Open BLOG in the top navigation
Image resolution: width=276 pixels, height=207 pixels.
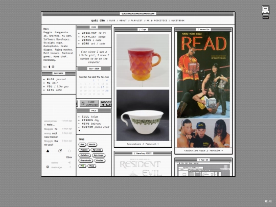pyautogui.click(x=112, y=20)
